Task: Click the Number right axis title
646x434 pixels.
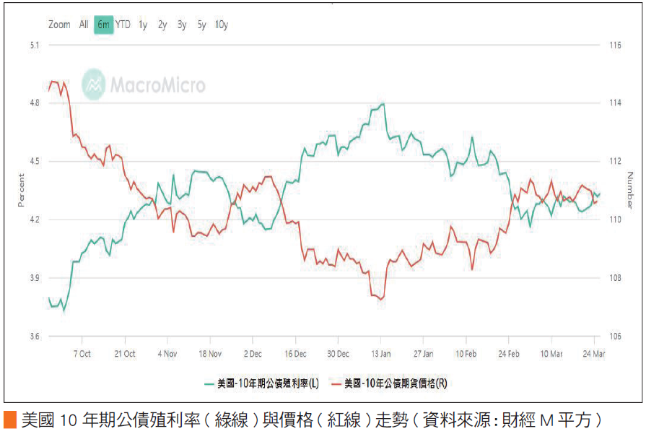Action: [630, 190]
